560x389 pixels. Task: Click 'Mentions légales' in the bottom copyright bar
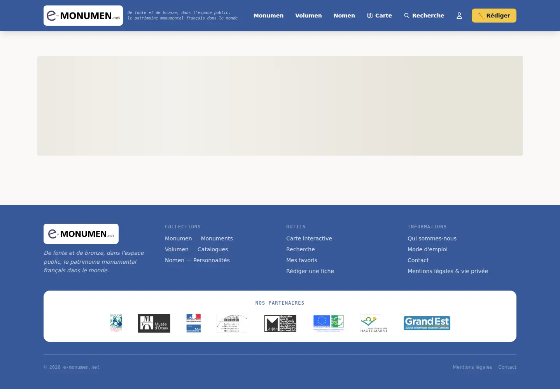click(472, 367)
